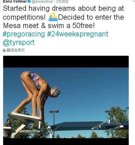The image size is (135, 145).
Task: Click the 翻译自英文 translate link
Action: [x=16, y=50]
